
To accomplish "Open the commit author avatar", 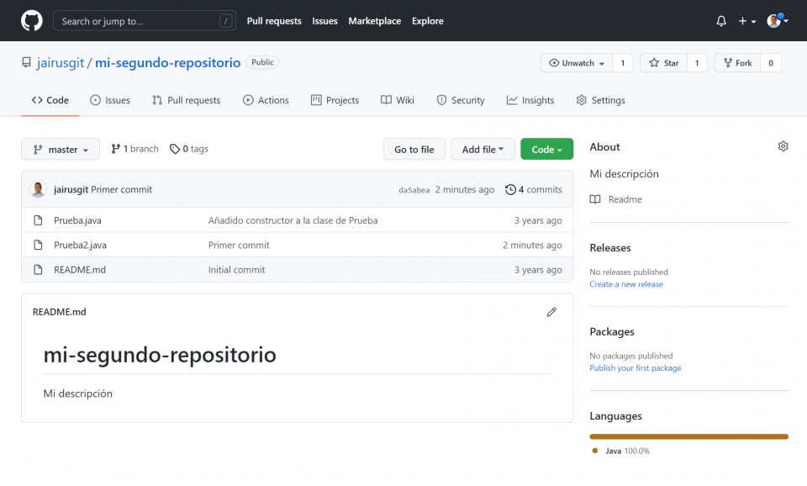I will pos(38,189).
